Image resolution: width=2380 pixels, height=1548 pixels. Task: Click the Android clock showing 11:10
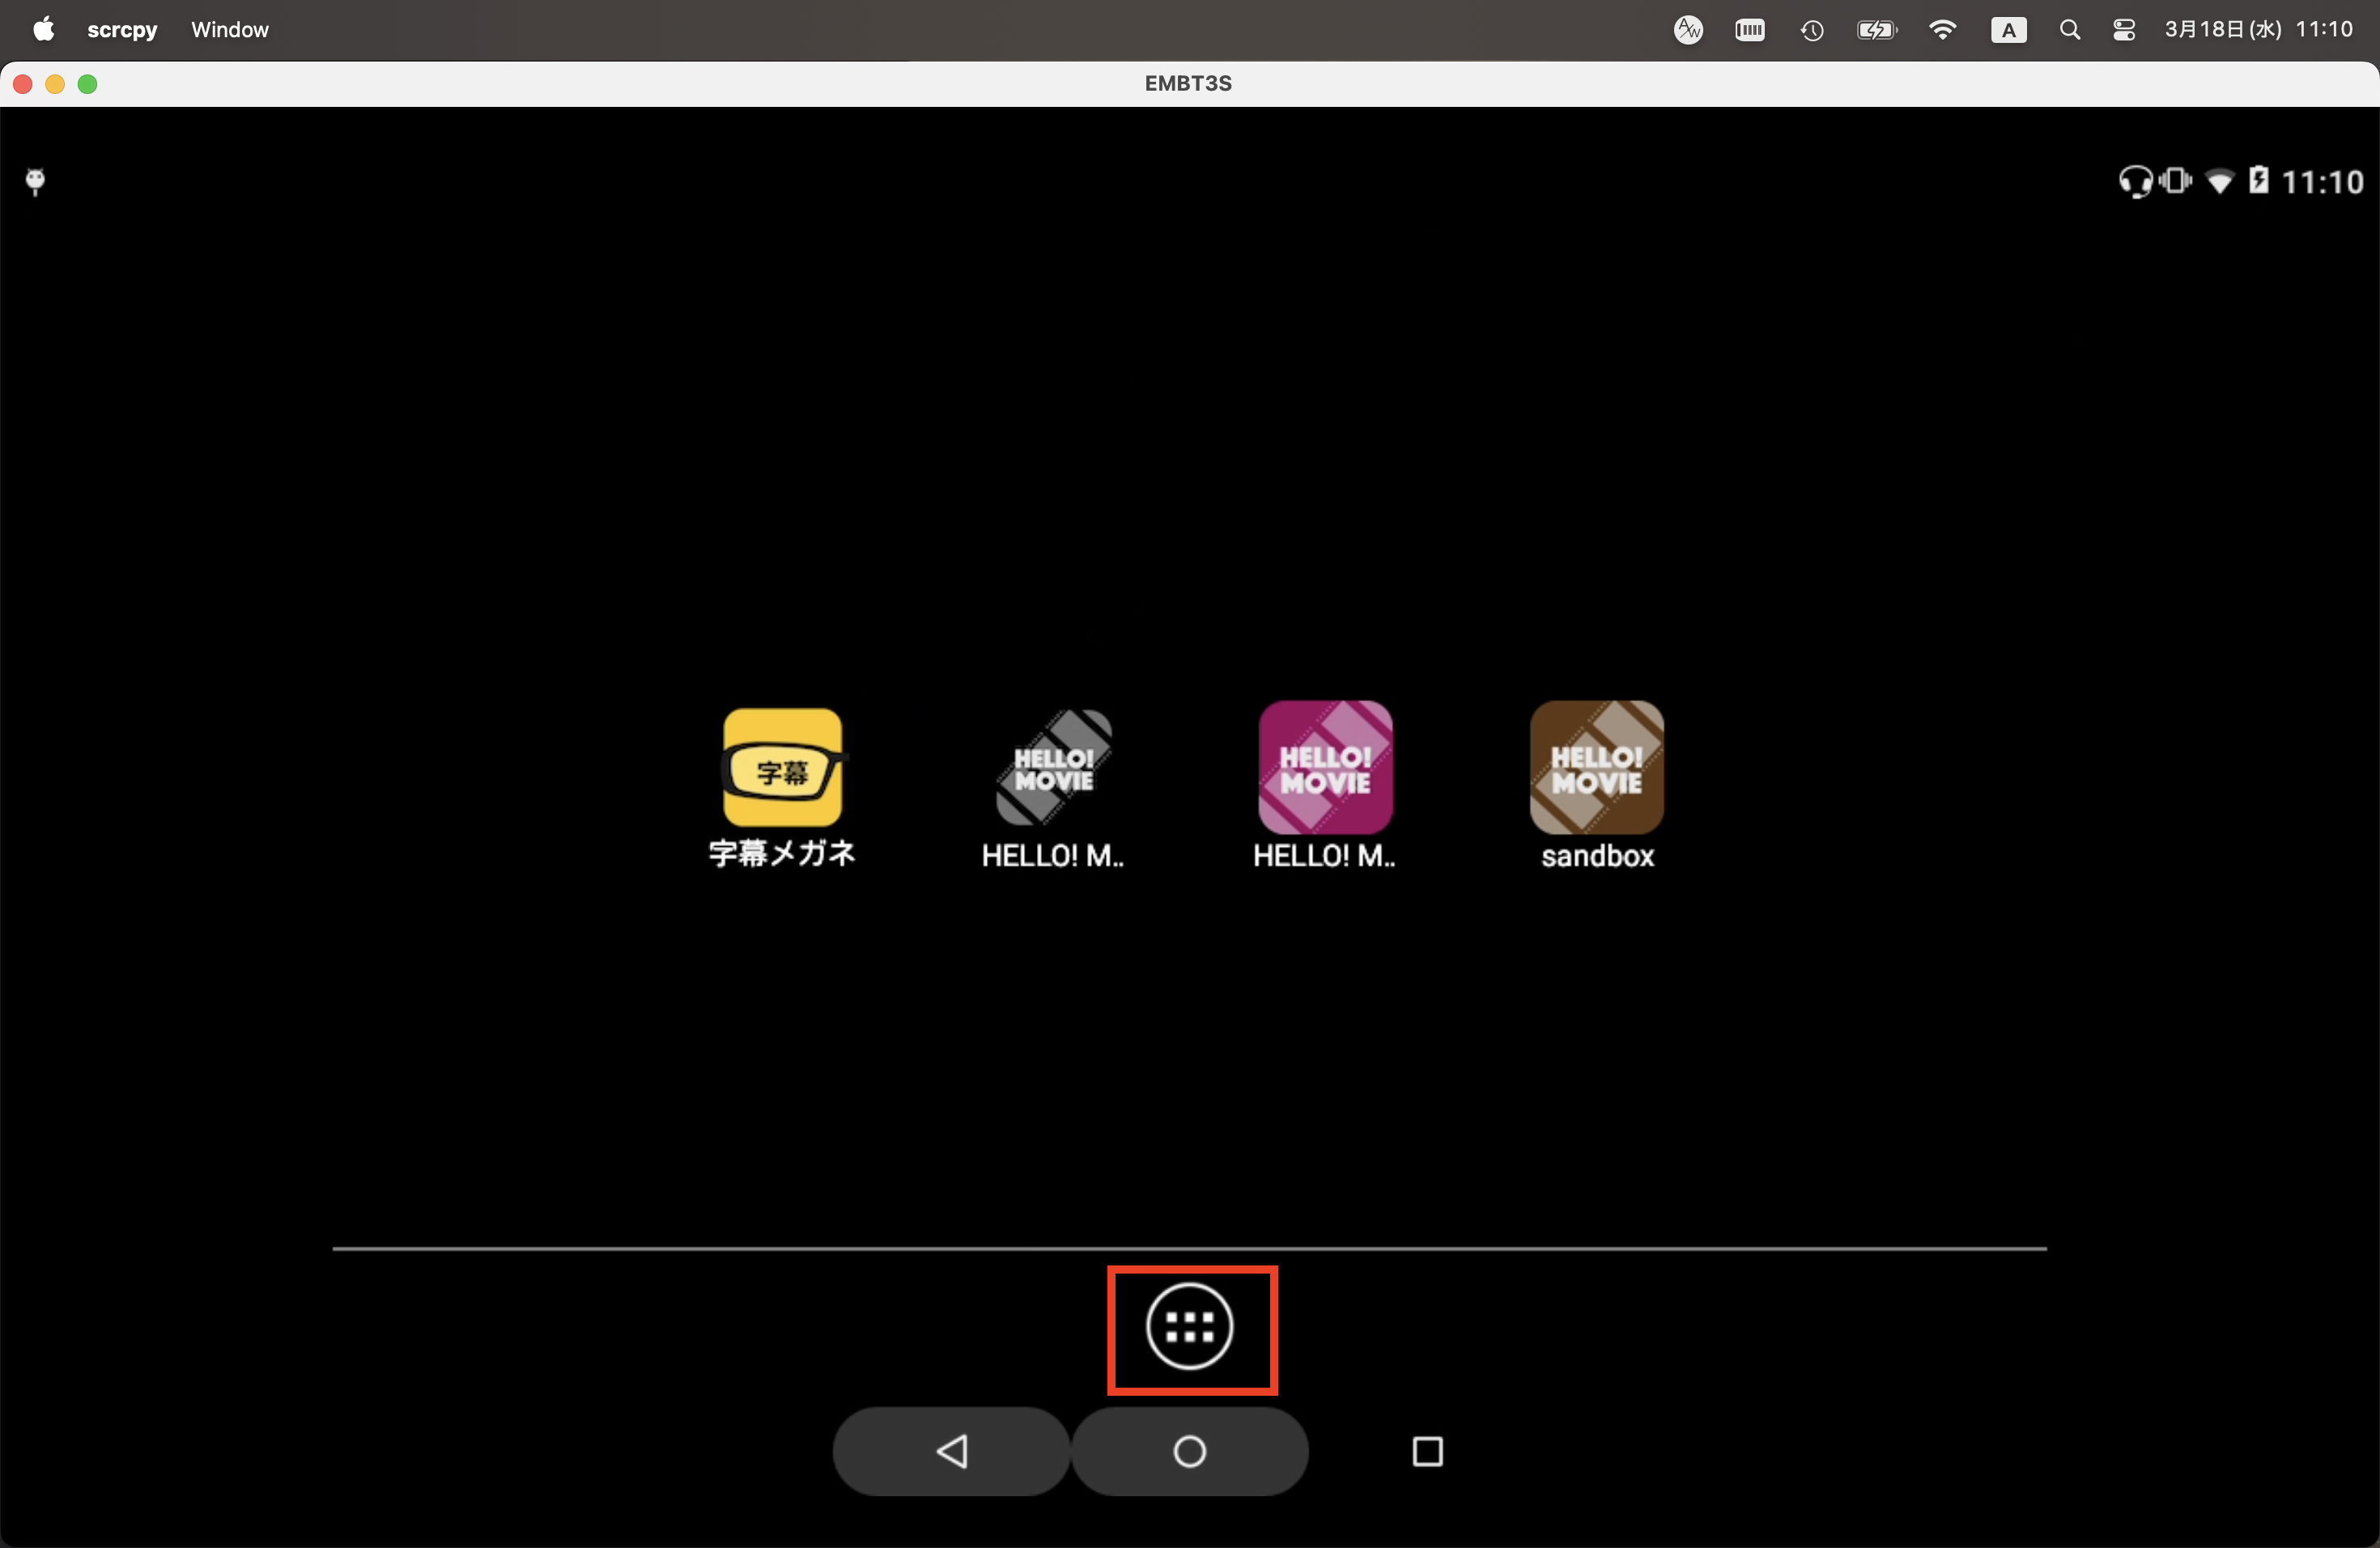2322,182
